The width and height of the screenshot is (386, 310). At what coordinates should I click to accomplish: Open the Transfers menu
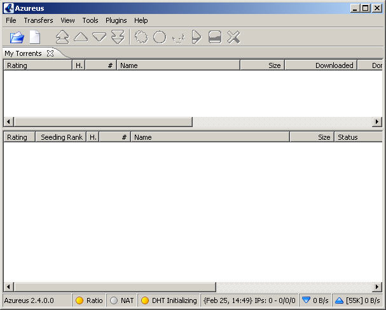tap(38, 20)
